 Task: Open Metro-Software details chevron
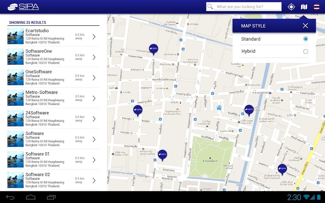click(94, 98)
